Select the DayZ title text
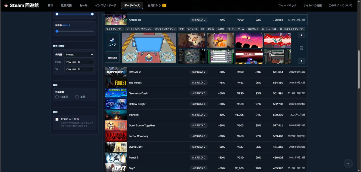361x172 pixels. pos(132,168)
